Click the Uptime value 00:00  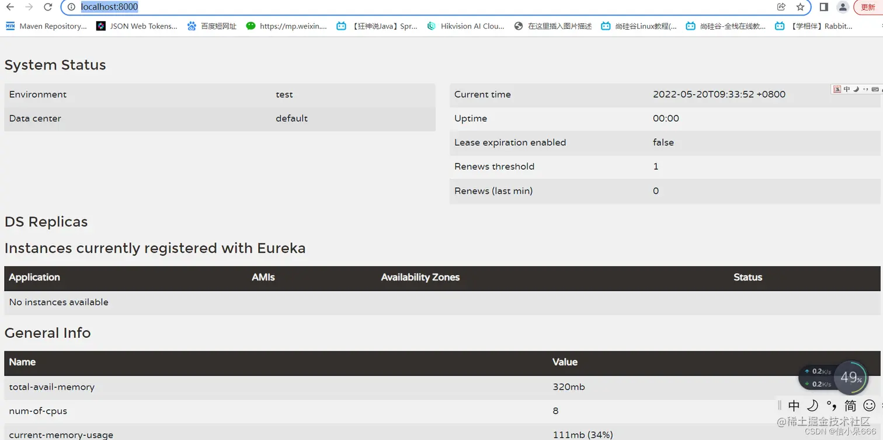(x=666, y=118)
